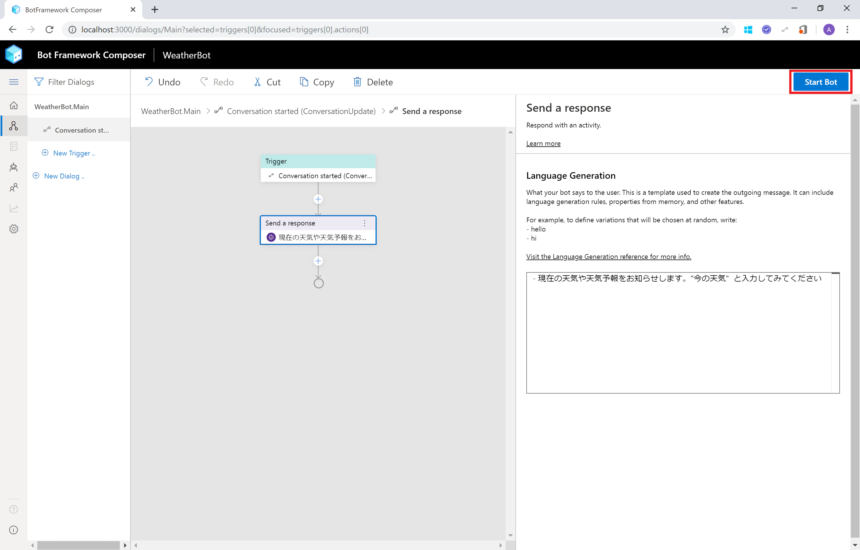Close the BotFramework Composer tab

pyautogui.click(x=133, y=10)
